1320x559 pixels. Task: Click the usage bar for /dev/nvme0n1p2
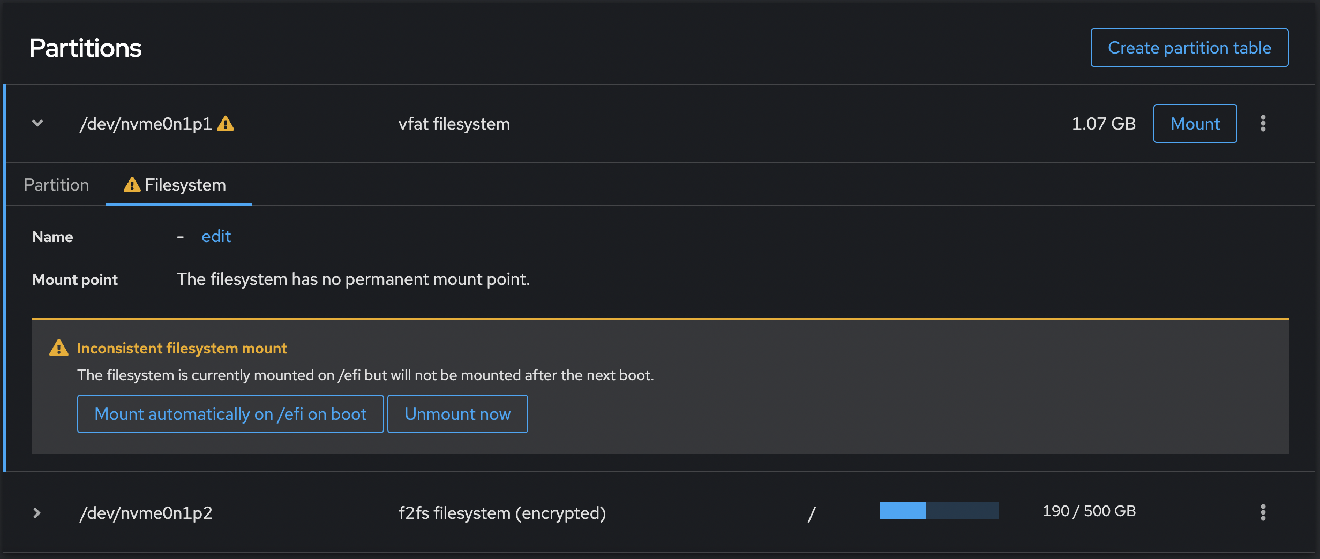(x=939, y=511)
